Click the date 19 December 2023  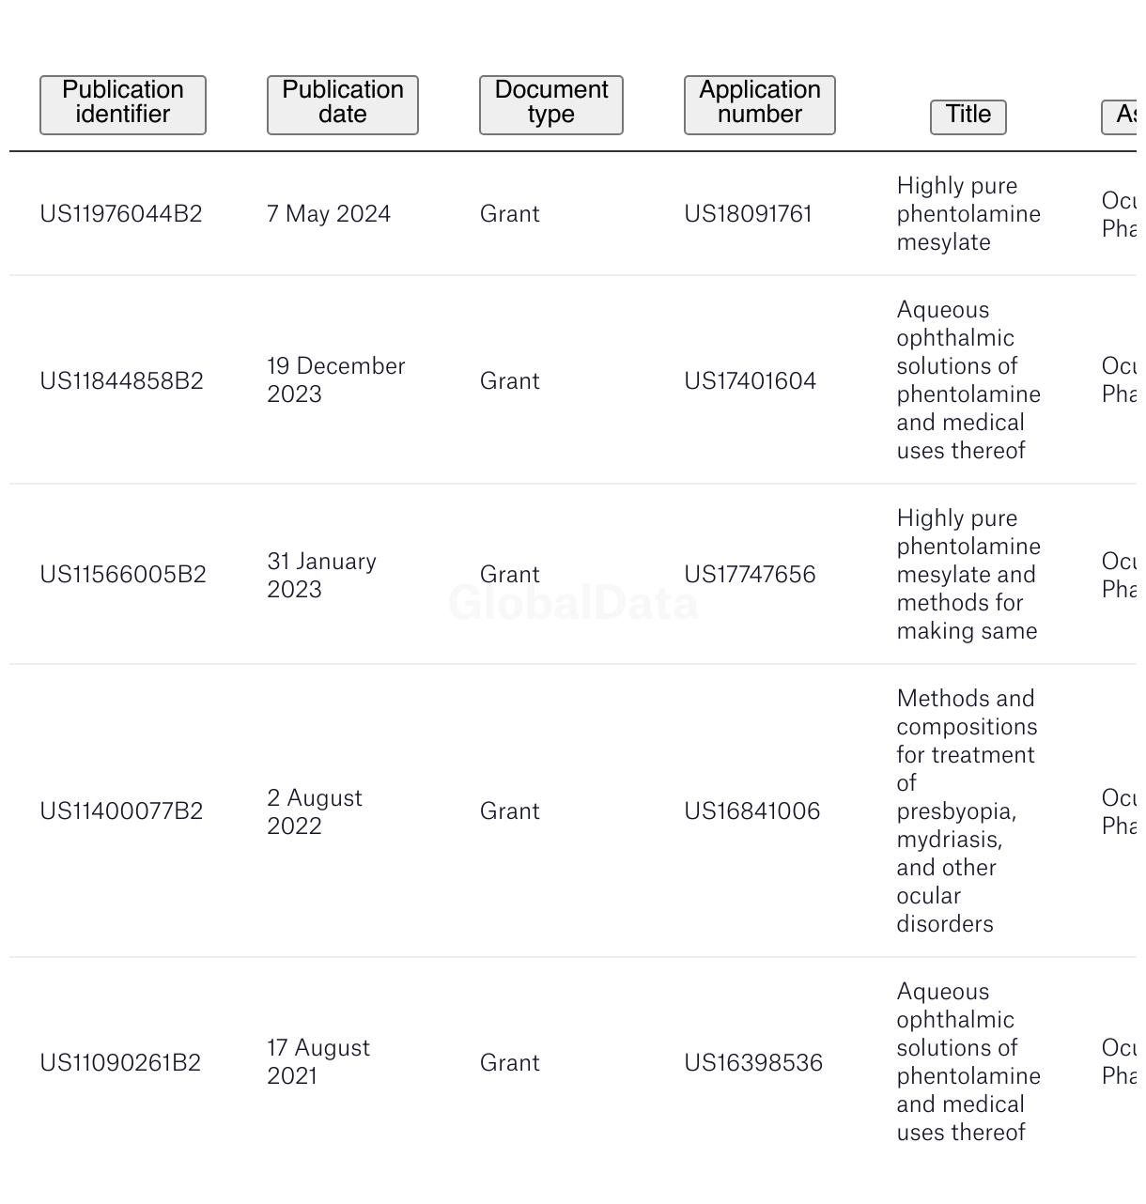pyautogui.click(x=336, y=380)
